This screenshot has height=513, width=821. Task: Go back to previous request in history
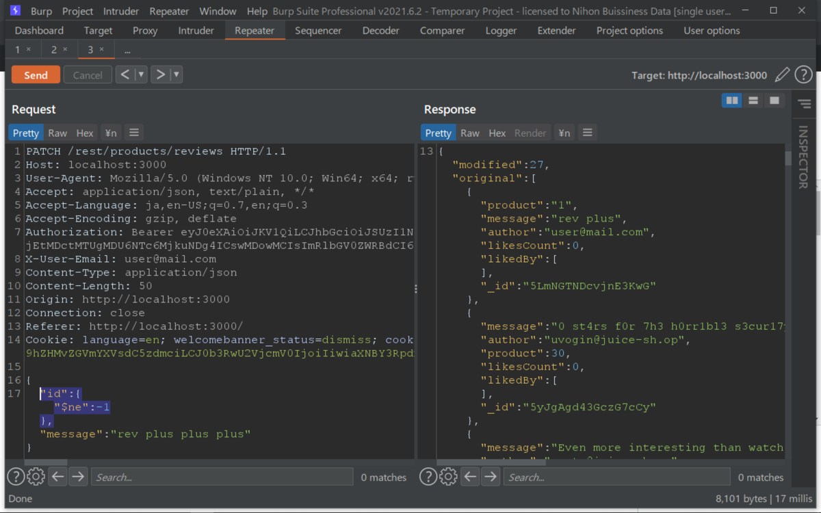pyautogui.click(x=125, y=75)
